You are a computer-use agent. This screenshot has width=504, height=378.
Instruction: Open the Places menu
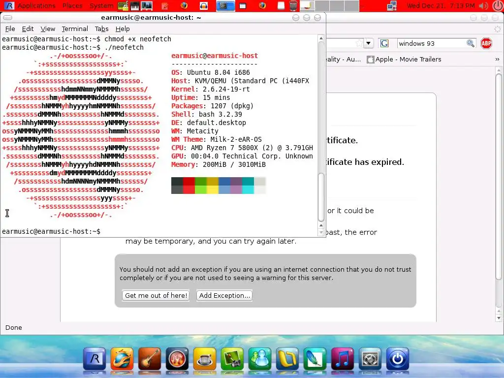click(x=72, y=5)
